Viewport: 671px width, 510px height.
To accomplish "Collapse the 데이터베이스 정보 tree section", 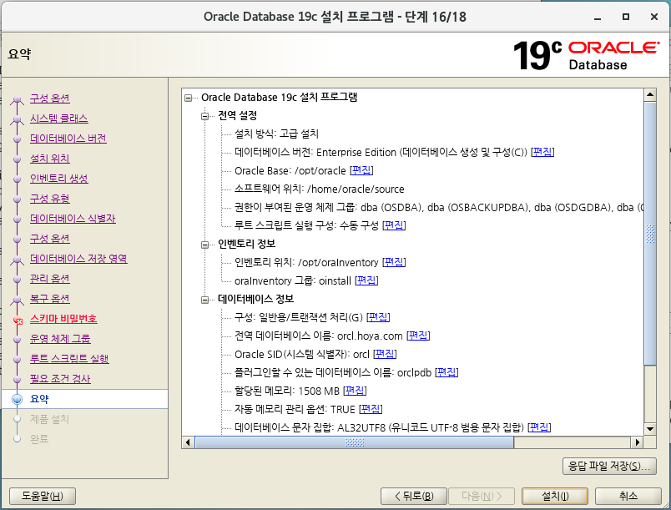I will pos(205,300).
